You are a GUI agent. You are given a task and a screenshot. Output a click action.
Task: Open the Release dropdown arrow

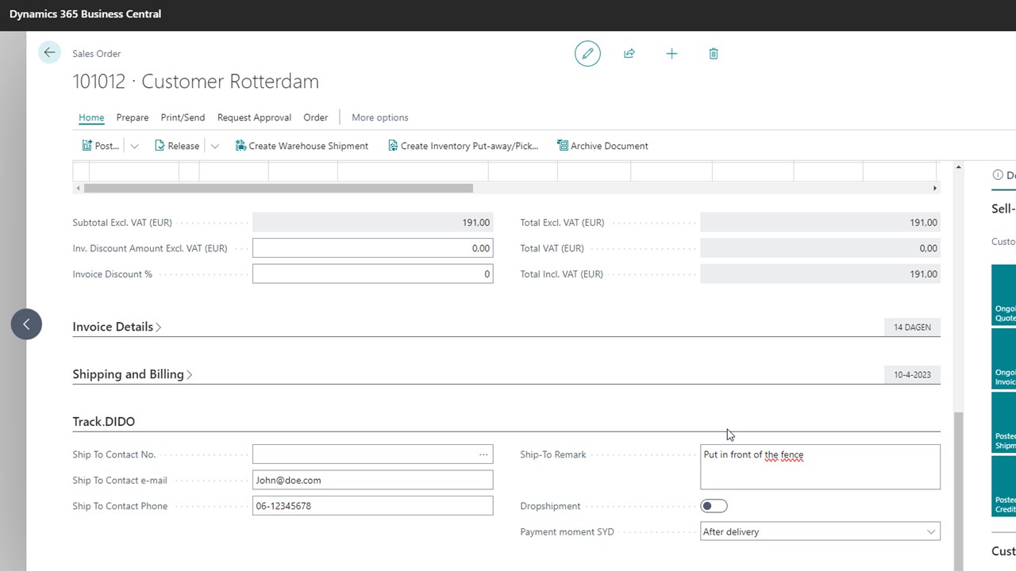tap(214, 146)
